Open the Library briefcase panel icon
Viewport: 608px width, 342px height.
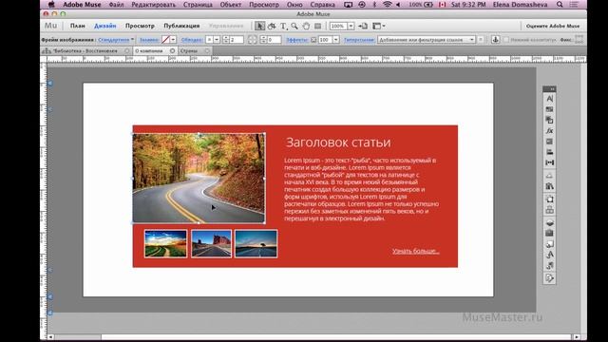click(x=549, y=233)
